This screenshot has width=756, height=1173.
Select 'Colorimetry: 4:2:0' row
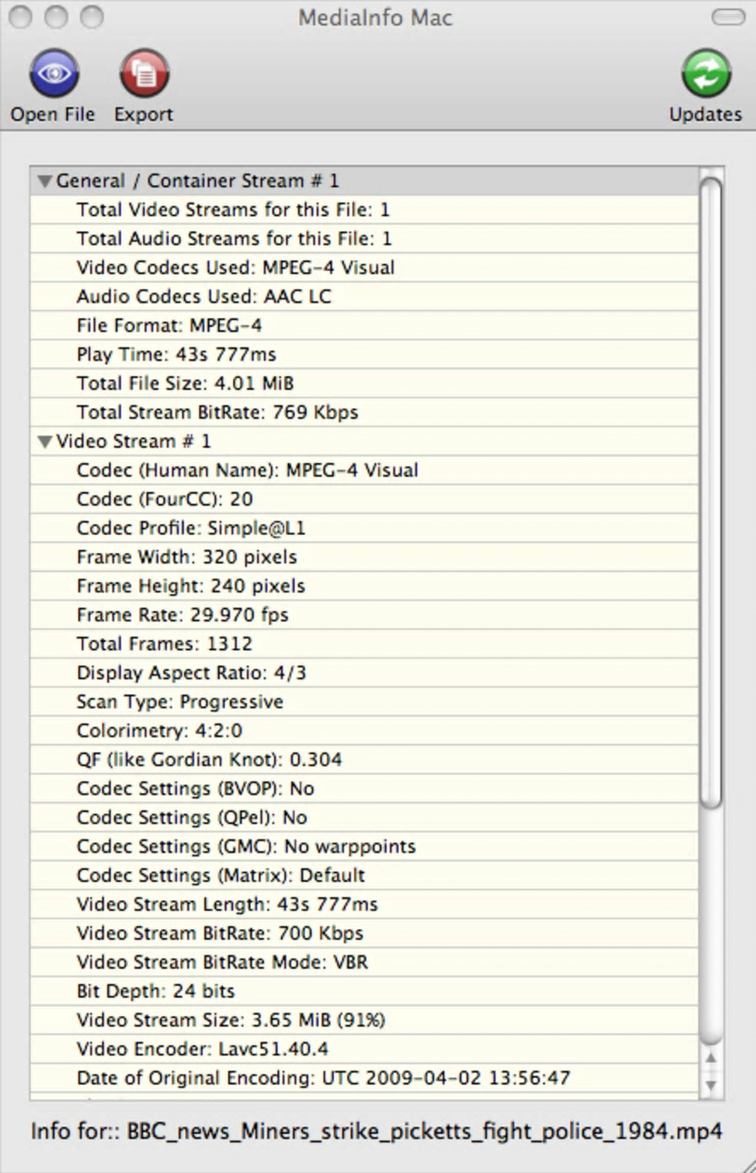point(364,730)
